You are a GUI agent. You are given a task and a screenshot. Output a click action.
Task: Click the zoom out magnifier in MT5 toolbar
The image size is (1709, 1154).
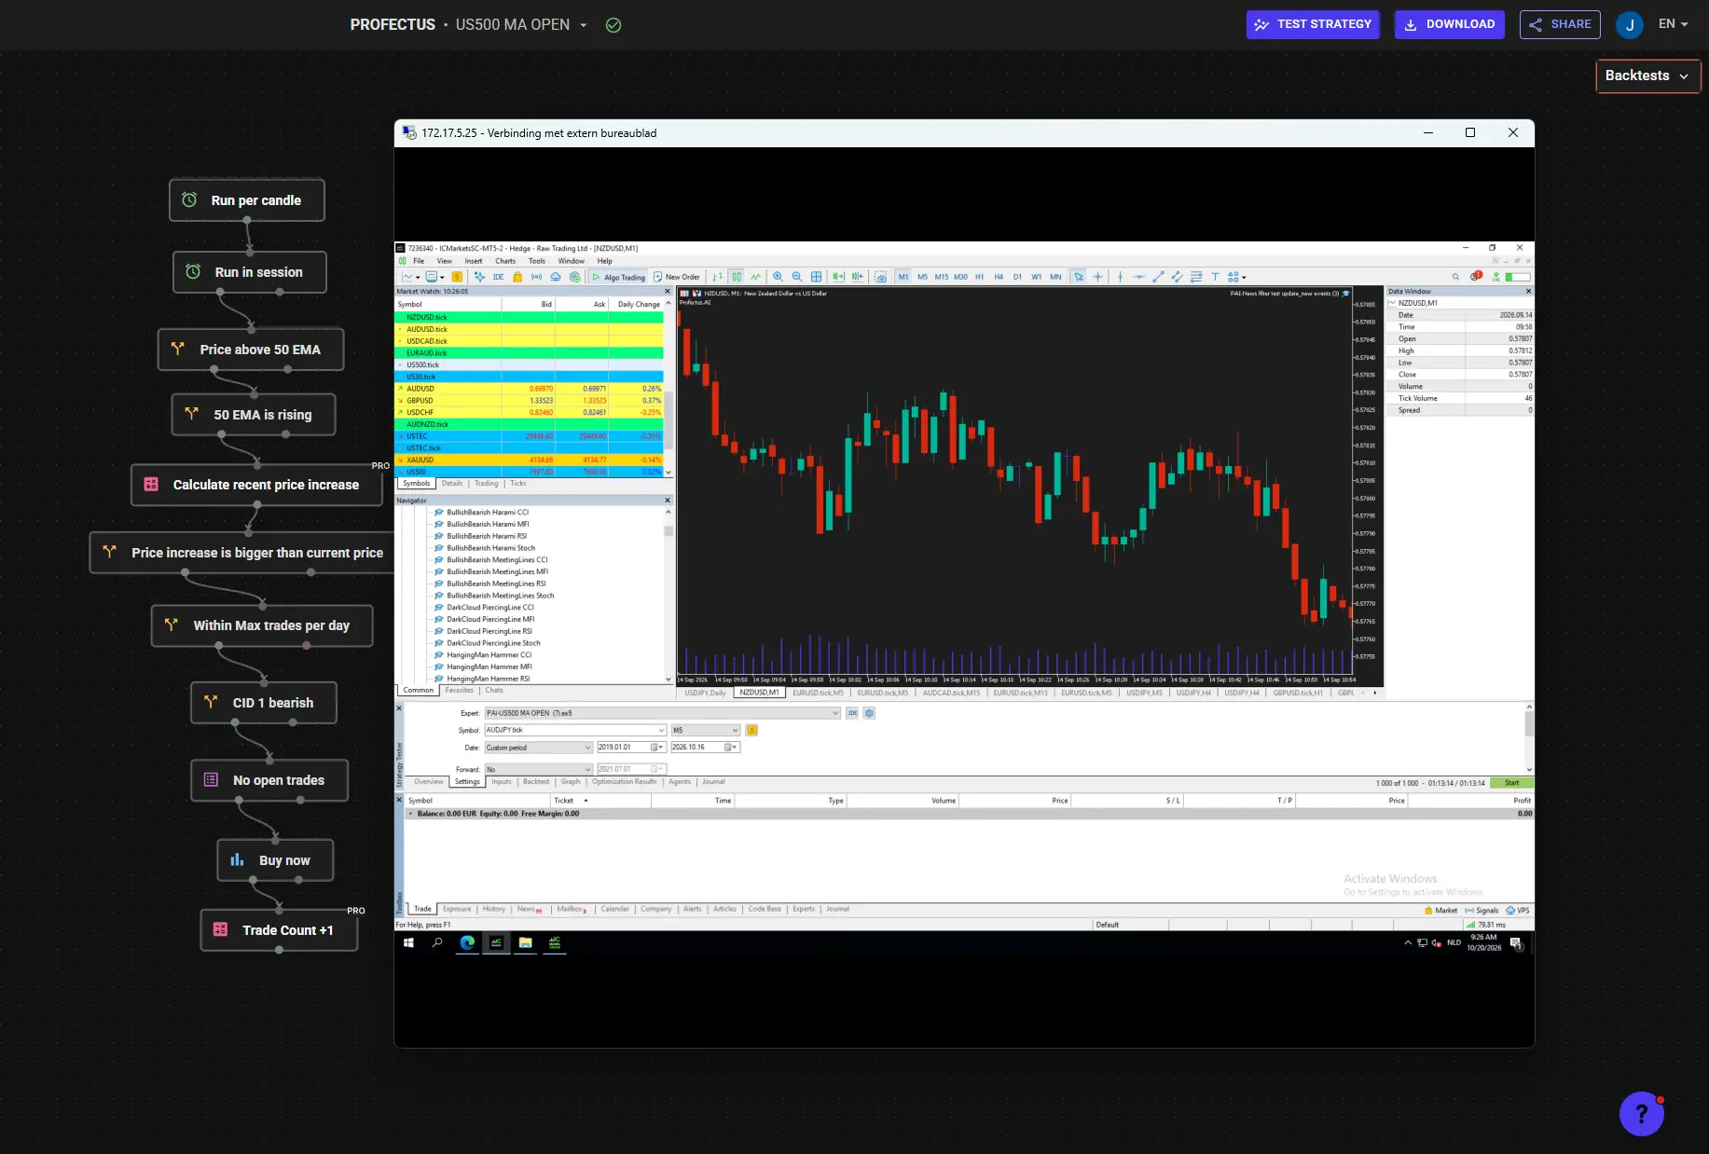pyautogui.click(x=797, y=277)
